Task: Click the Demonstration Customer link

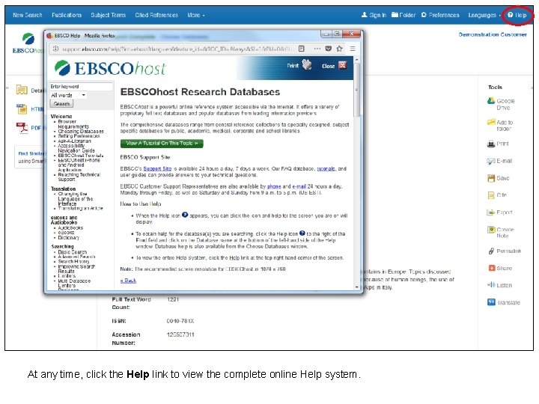Action: pyautogui.click(x=493, y=34)
